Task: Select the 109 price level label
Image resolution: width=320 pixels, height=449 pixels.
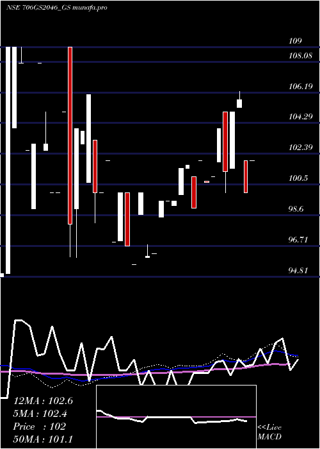Action: click(x=295, y=41)
